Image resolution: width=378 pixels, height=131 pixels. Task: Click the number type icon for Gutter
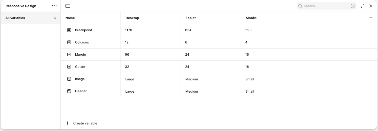[x=69, y=67]
